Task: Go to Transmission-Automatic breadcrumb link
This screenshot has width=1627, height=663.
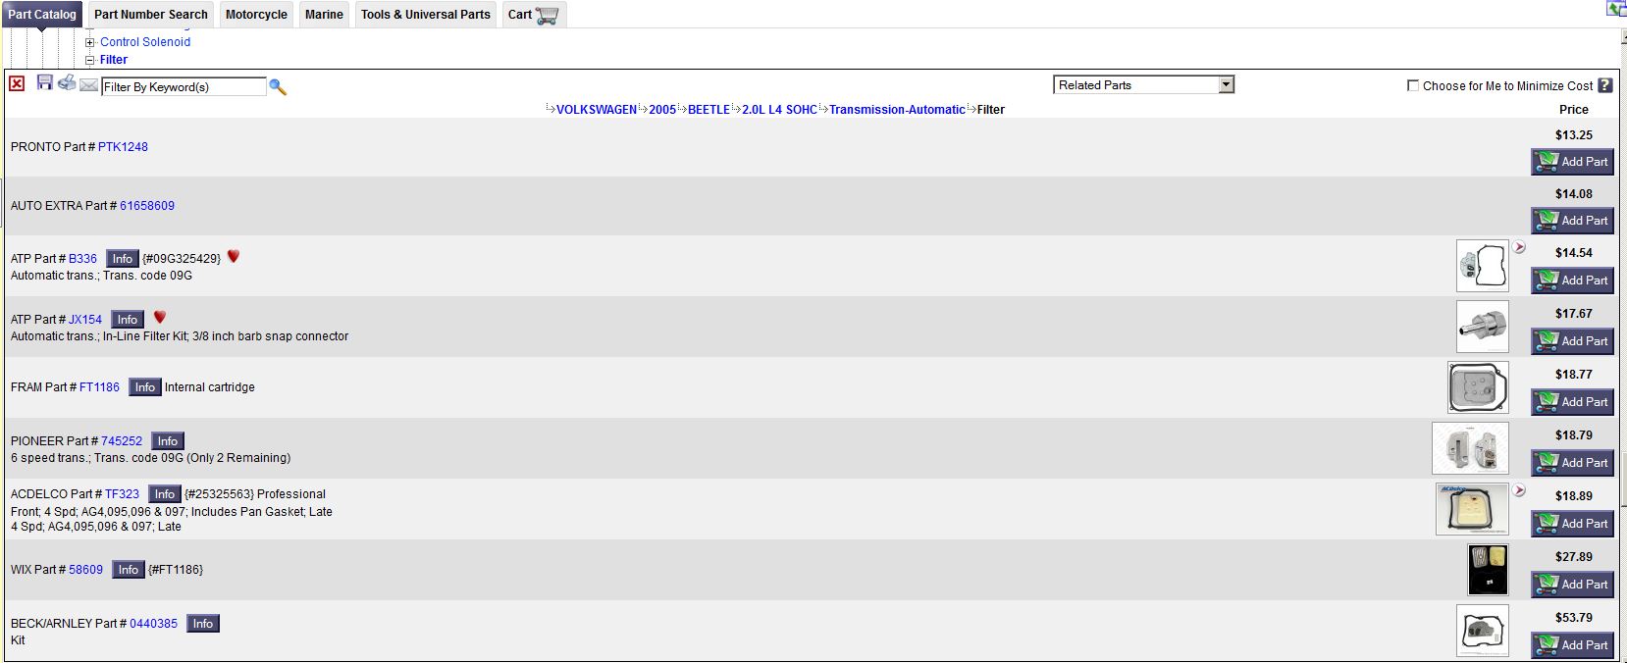Action: tap(897, 110)
